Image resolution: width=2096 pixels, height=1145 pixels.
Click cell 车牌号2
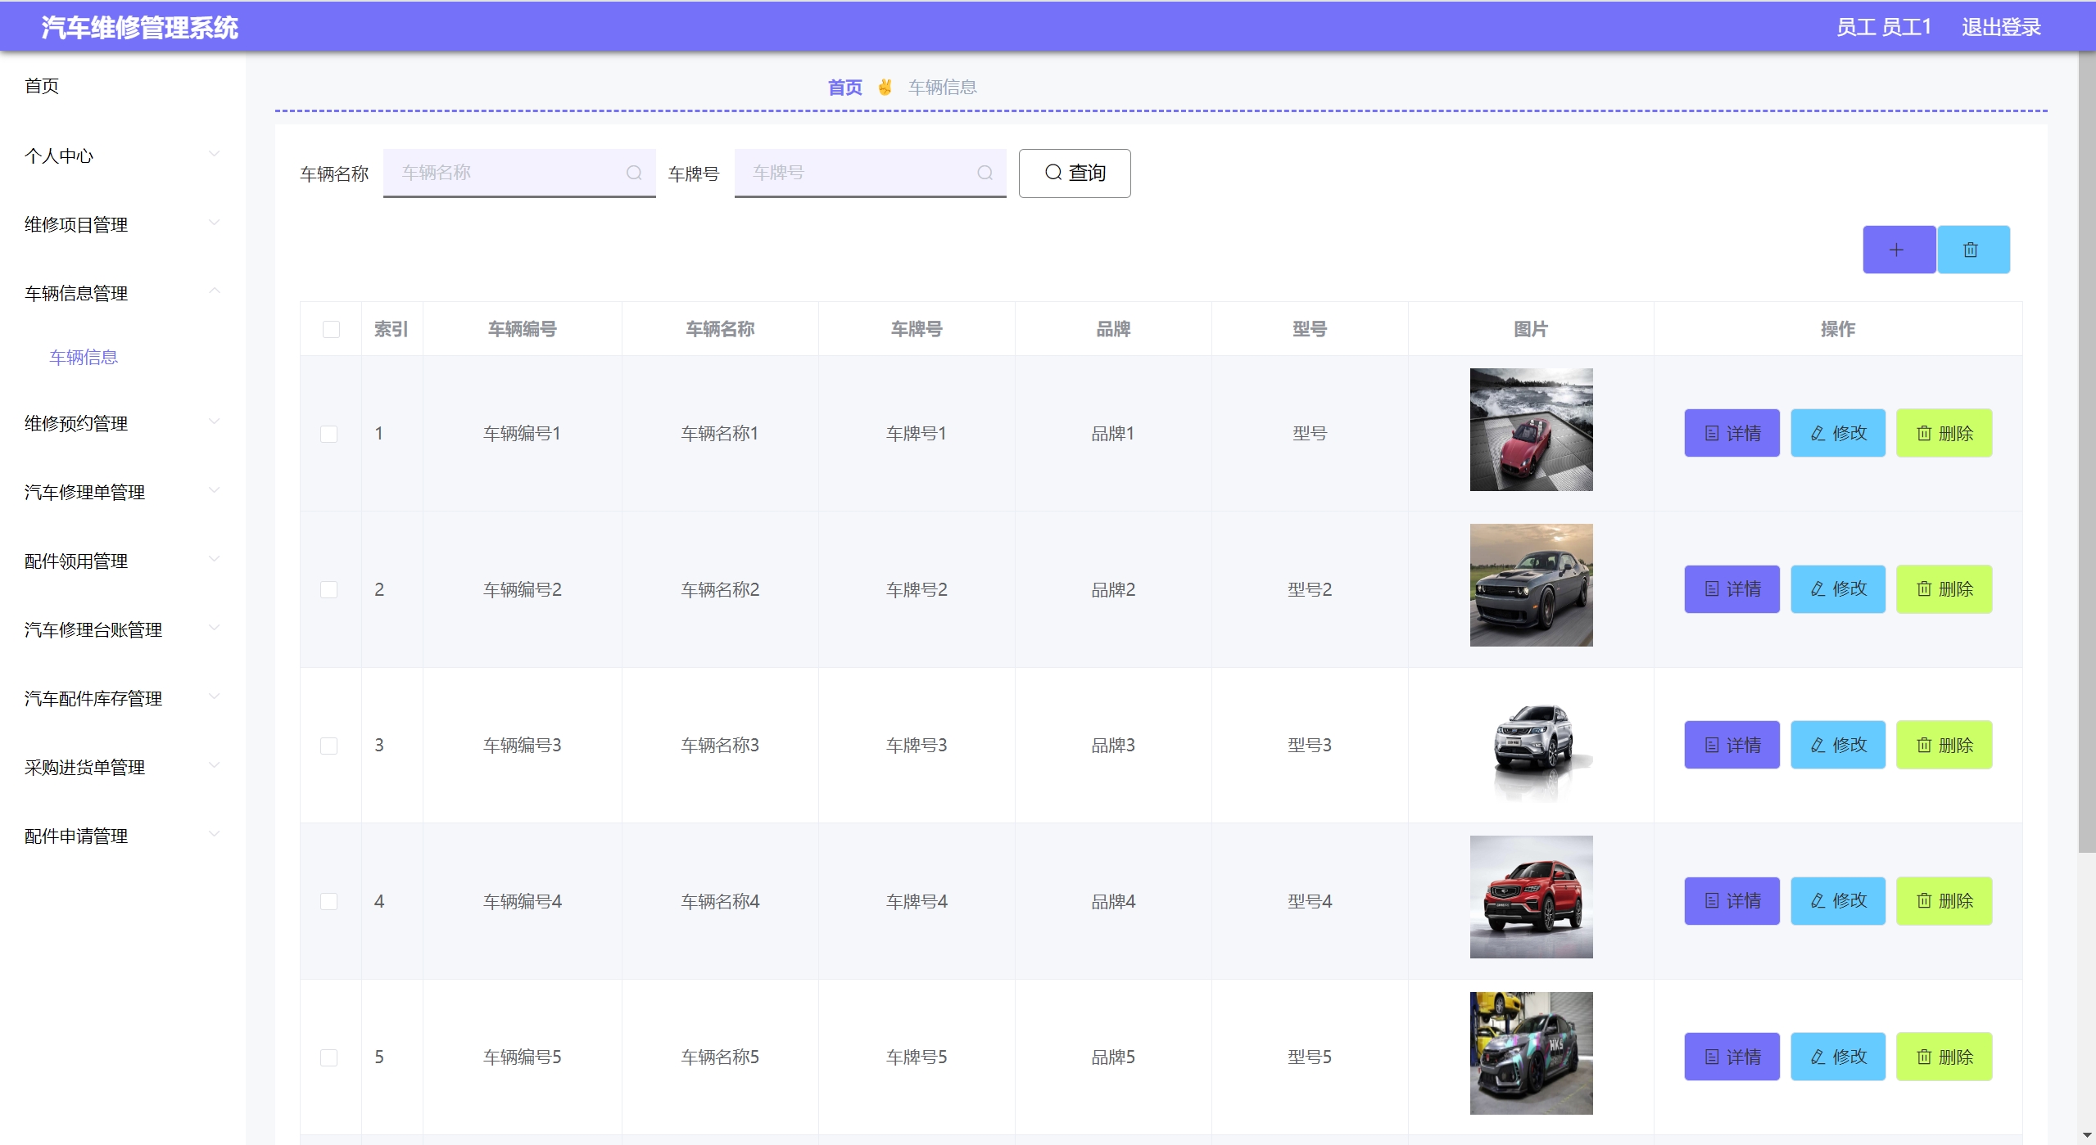pos(917,589)
